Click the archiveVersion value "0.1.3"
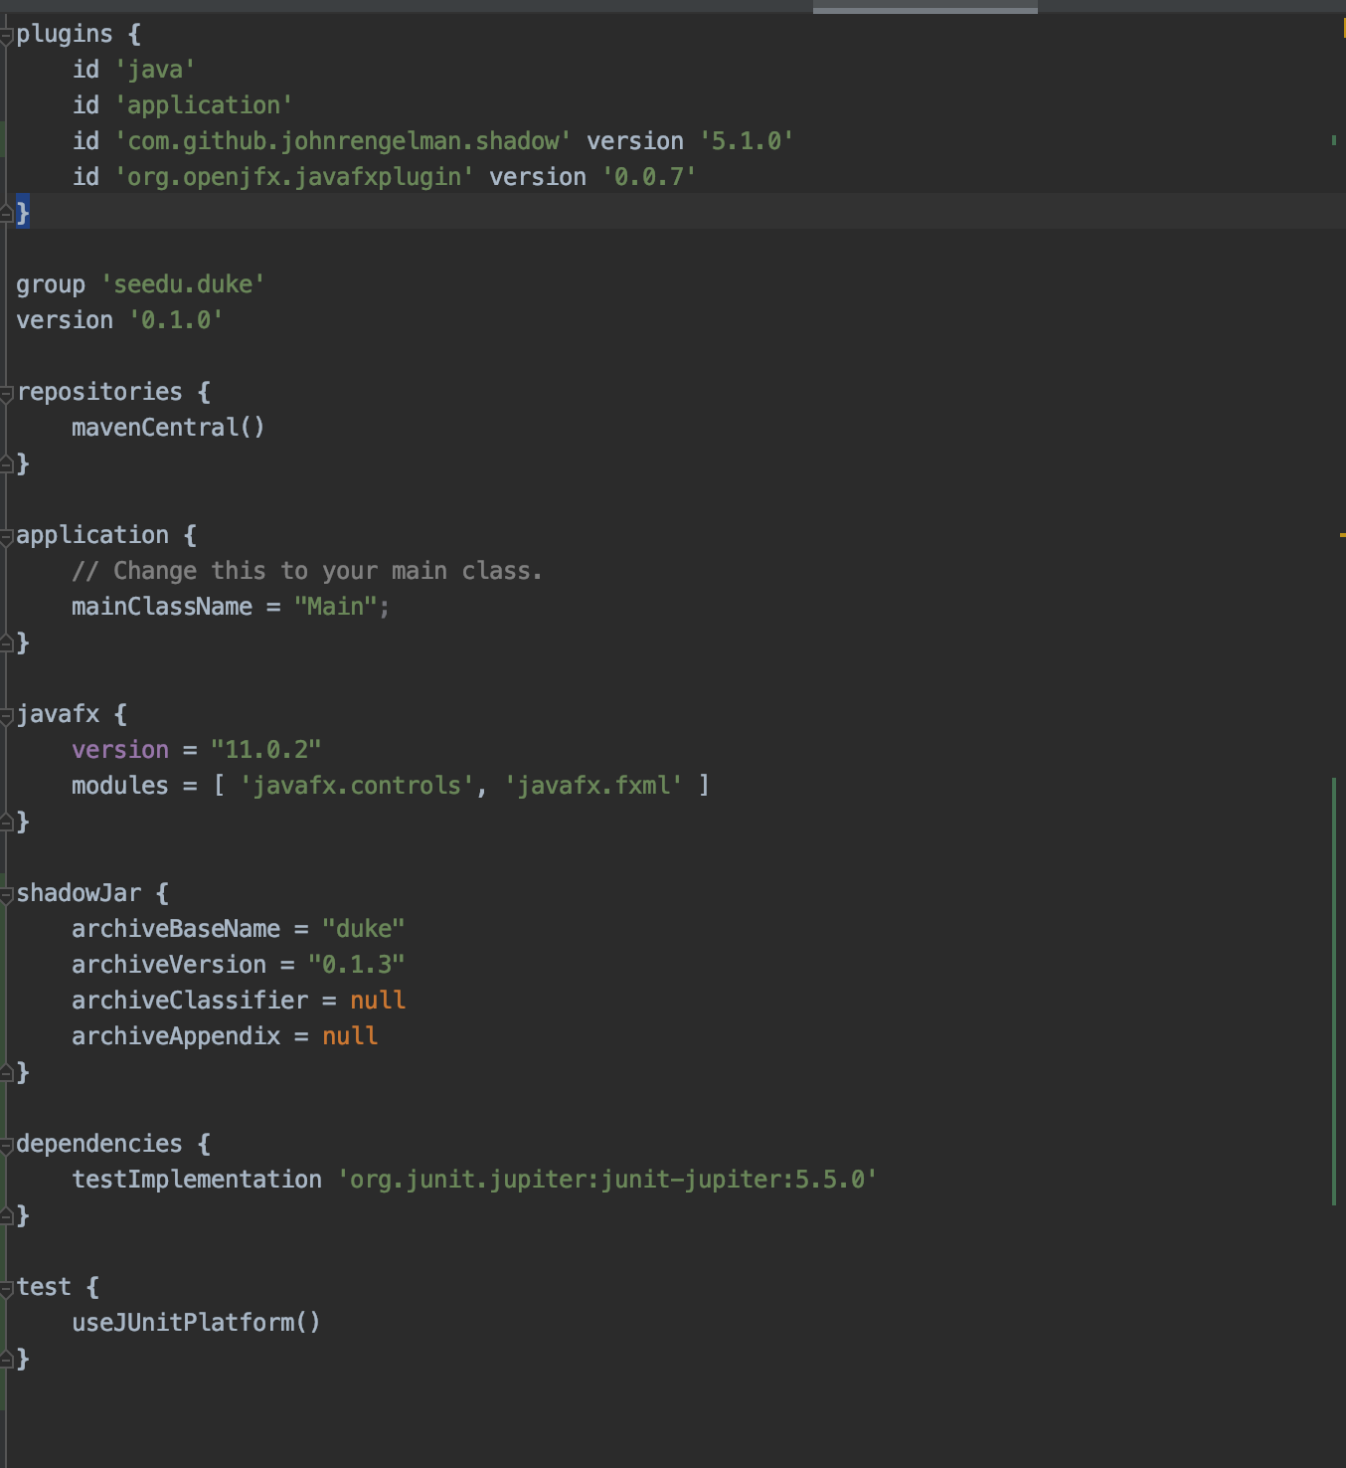This screenshot has width=1346, height=1468. (x=356, y=965)
